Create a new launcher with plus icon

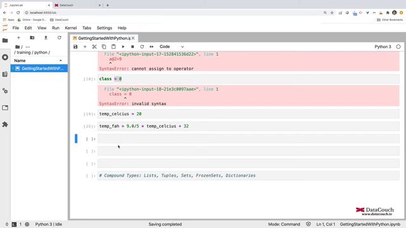pos(18,38)
